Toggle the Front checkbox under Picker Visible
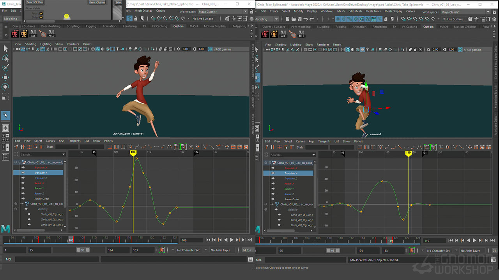The height and width of the screenshot is (280, 499). point(41,13)
